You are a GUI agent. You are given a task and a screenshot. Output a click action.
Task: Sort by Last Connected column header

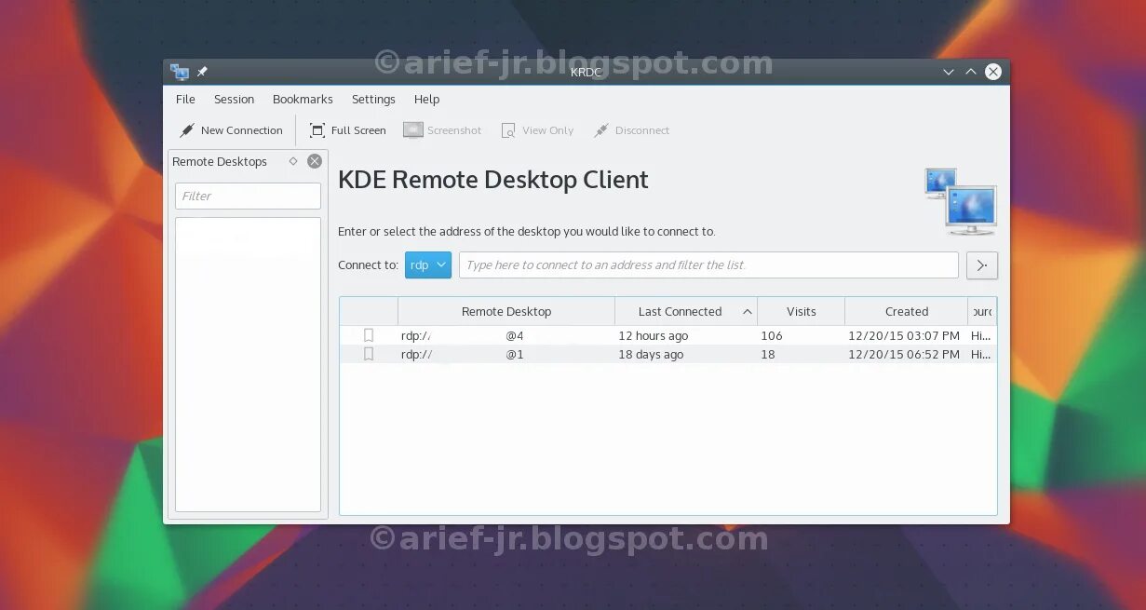coord(686,311)
